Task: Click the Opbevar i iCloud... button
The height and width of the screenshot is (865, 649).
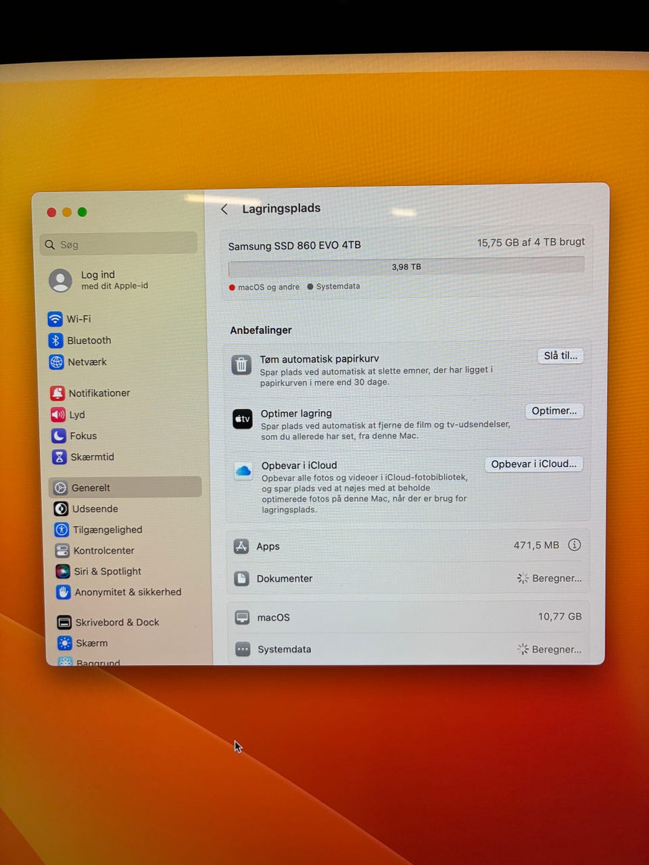Action: [x=534, y=464]
